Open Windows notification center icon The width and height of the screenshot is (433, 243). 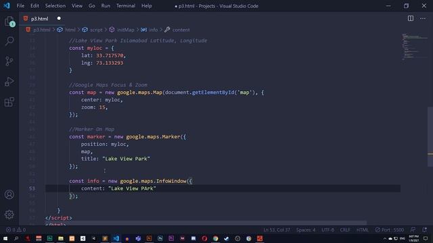426,238
